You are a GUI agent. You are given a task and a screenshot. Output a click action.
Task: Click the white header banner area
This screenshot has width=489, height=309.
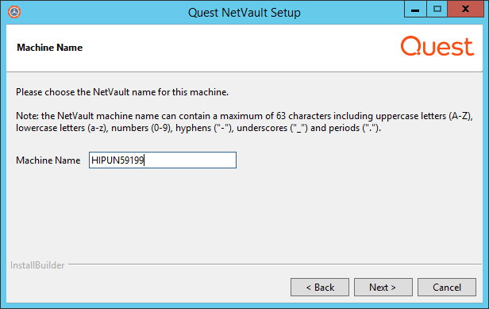[x=244, y=48]
